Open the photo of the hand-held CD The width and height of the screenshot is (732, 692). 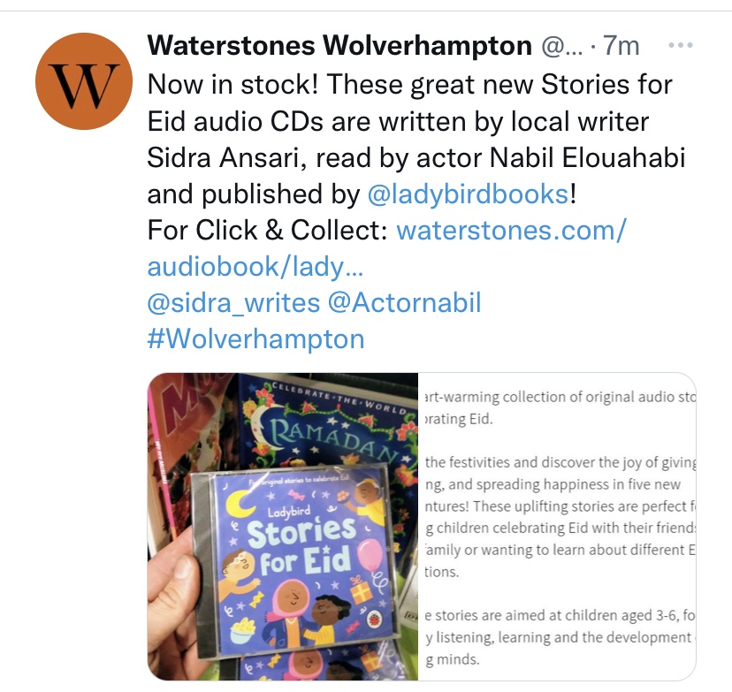click(x=282, y=527)
